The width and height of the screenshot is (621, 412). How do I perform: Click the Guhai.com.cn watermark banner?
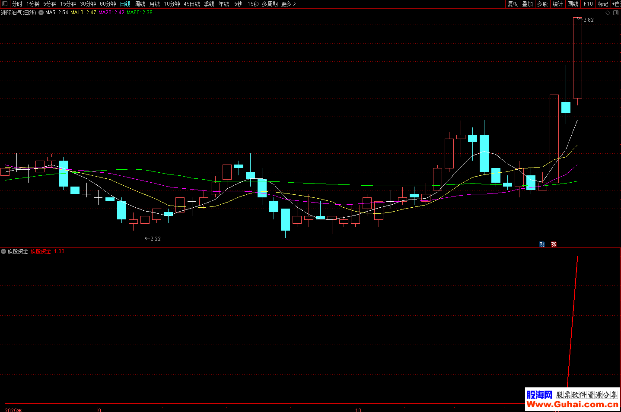click(x=572, y=399)
